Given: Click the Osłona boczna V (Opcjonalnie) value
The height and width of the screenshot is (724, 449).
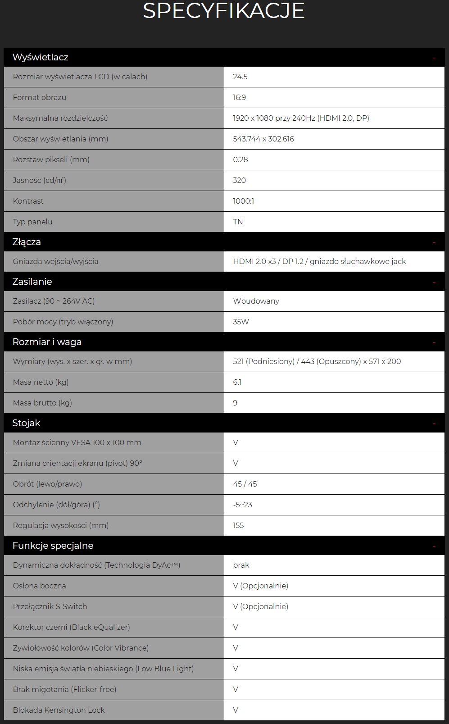Looking at the screenshot, I should (260, 586).
